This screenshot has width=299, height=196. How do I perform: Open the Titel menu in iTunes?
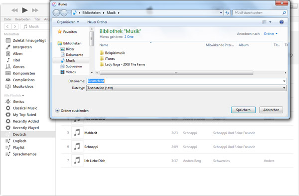pos(37,19)
